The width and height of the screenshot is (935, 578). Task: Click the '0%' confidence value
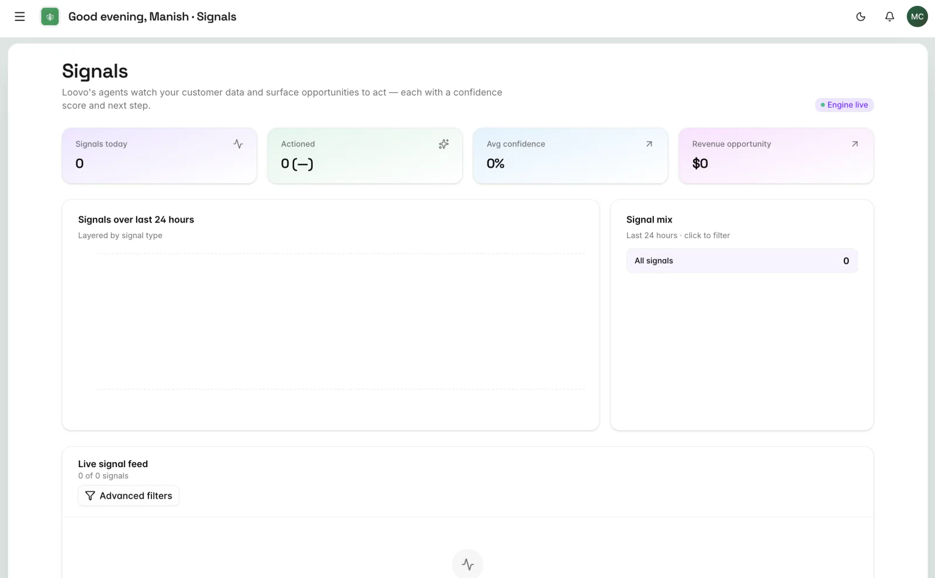coord(496,163)
